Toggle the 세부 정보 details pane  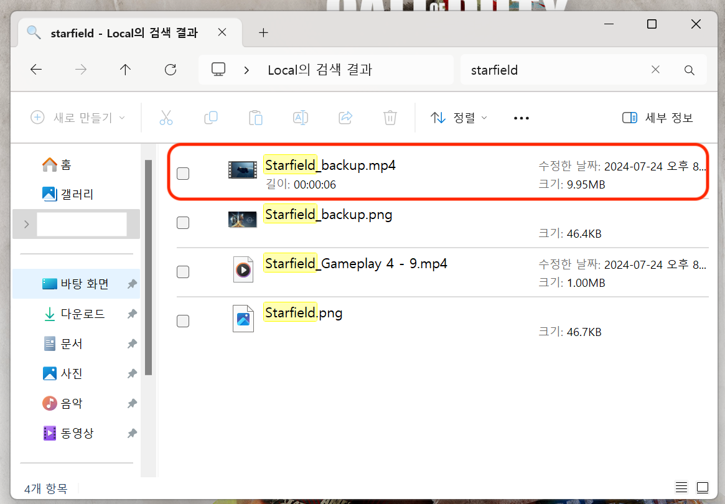point(658,118)
